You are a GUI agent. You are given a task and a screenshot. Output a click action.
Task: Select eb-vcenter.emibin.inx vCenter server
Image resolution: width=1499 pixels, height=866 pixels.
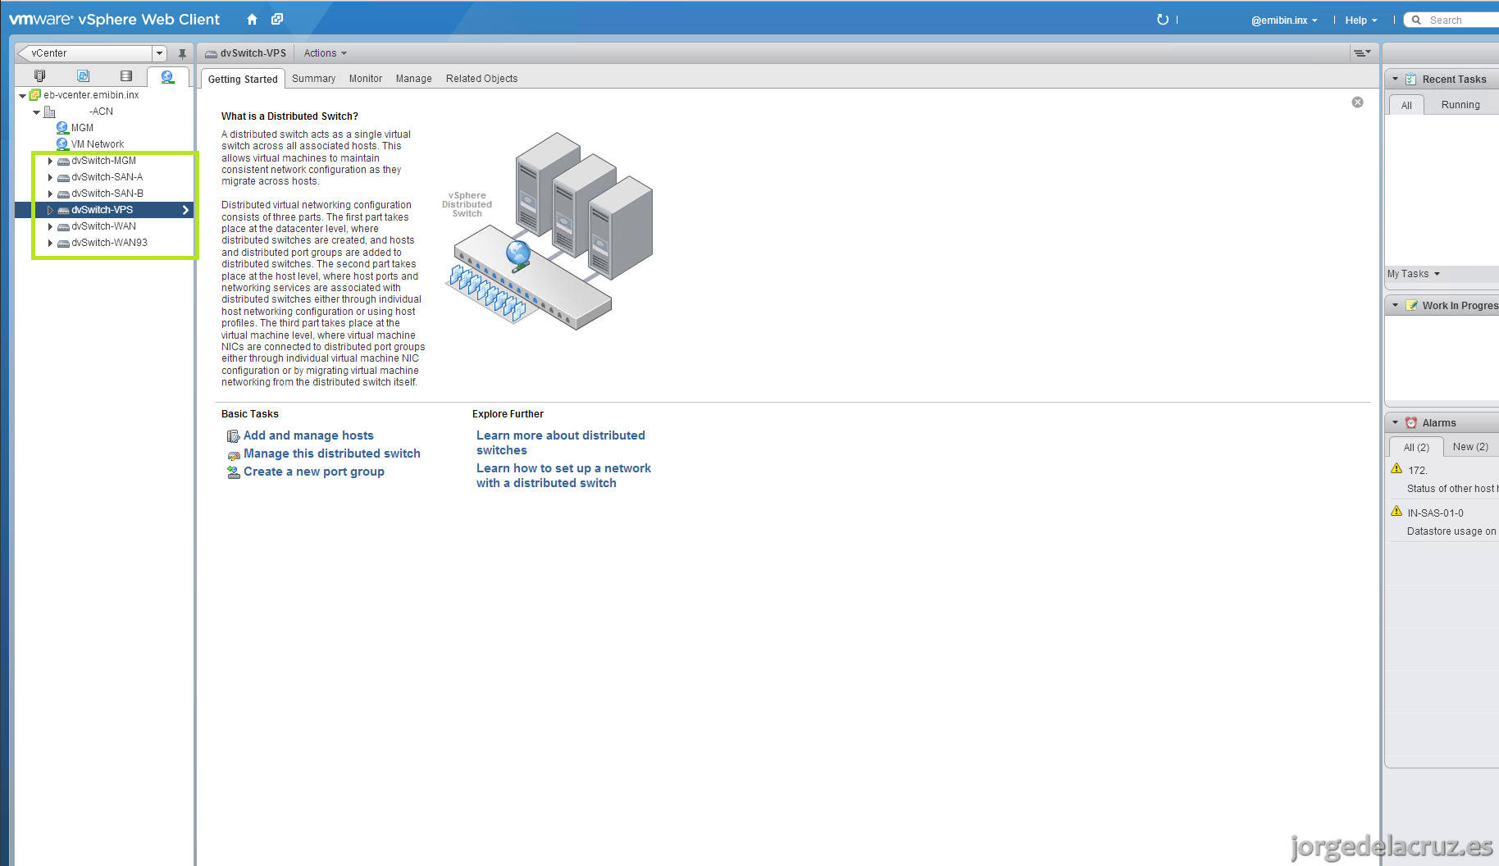pos(91,95)
